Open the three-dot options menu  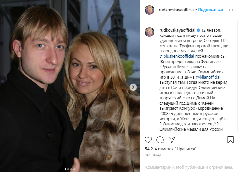click(231, 10)
